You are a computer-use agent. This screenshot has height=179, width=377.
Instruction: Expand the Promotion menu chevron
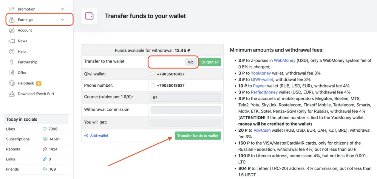click(62, 9)
